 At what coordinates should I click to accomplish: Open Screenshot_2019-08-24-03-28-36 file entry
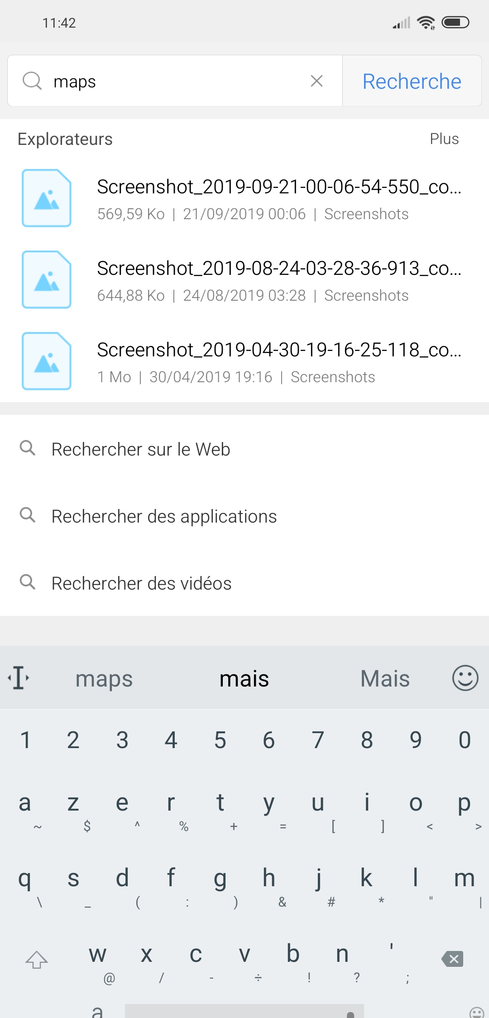click(244, 280)
